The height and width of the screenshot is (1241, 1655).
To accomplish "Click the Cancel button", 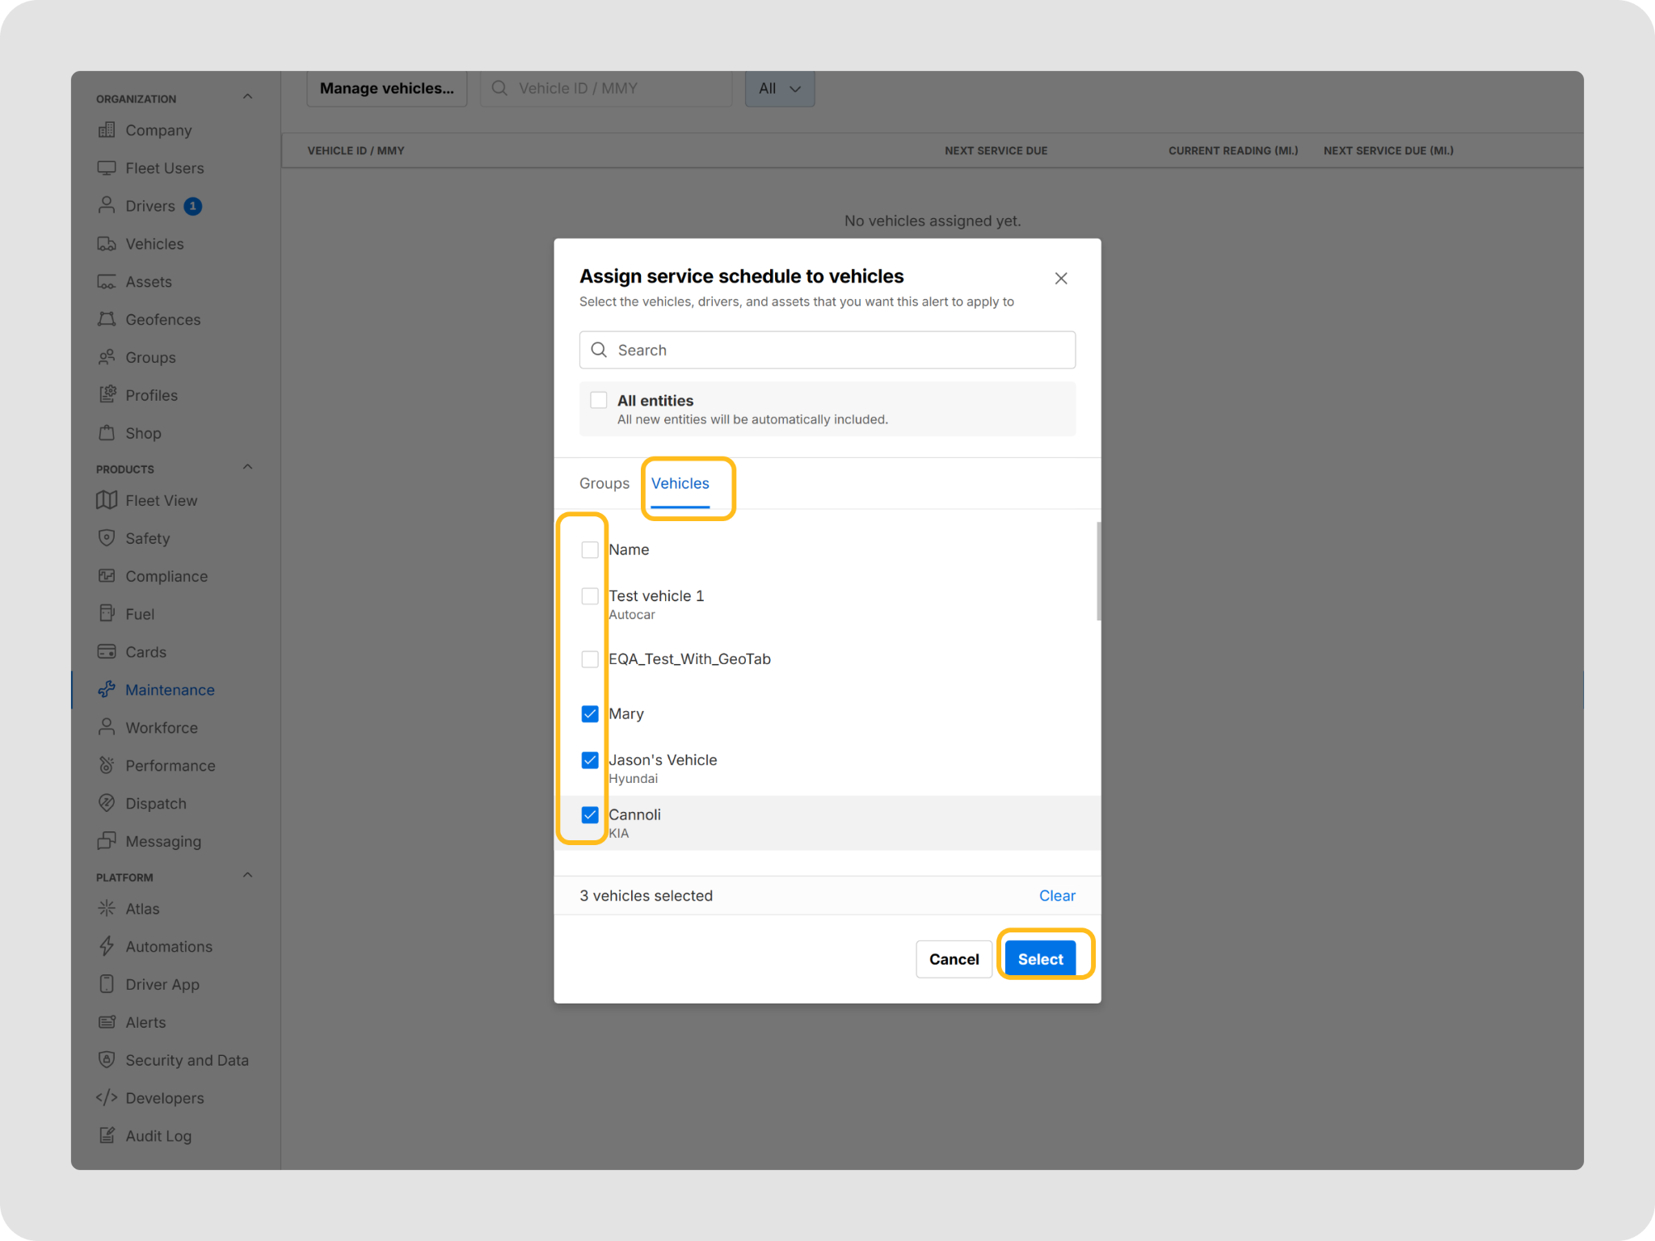I will [x=954, y=959].
